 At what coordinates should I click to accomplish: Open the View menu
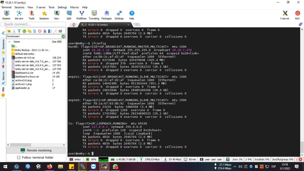pyautogui.click(x=30, y=7)
